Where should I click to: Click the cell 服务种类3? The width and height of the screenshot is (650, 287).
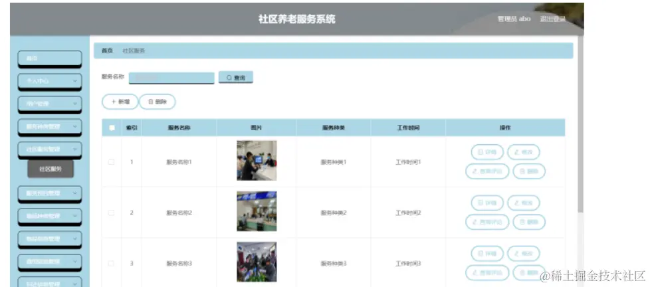pos(333,263)
